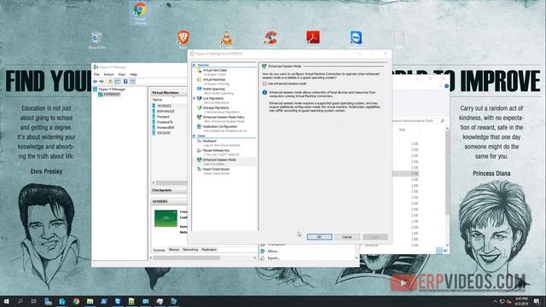Click the Virtual Hard Disks icon
The width and height of the screenshot is (546, 307).
click(199, 70)
